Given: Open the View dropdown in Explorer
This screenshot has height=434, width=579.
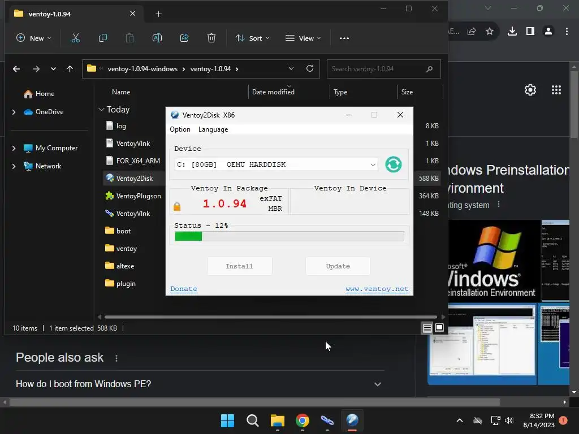Looking at the screenshot, I should 303,38.
